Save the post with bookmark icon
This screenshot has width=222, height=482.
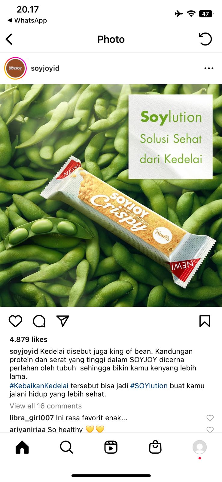point(205,321)
